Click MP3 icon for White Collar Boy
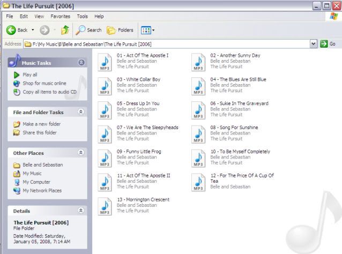This screenshot has width=342, height=254. coord(105,86)
